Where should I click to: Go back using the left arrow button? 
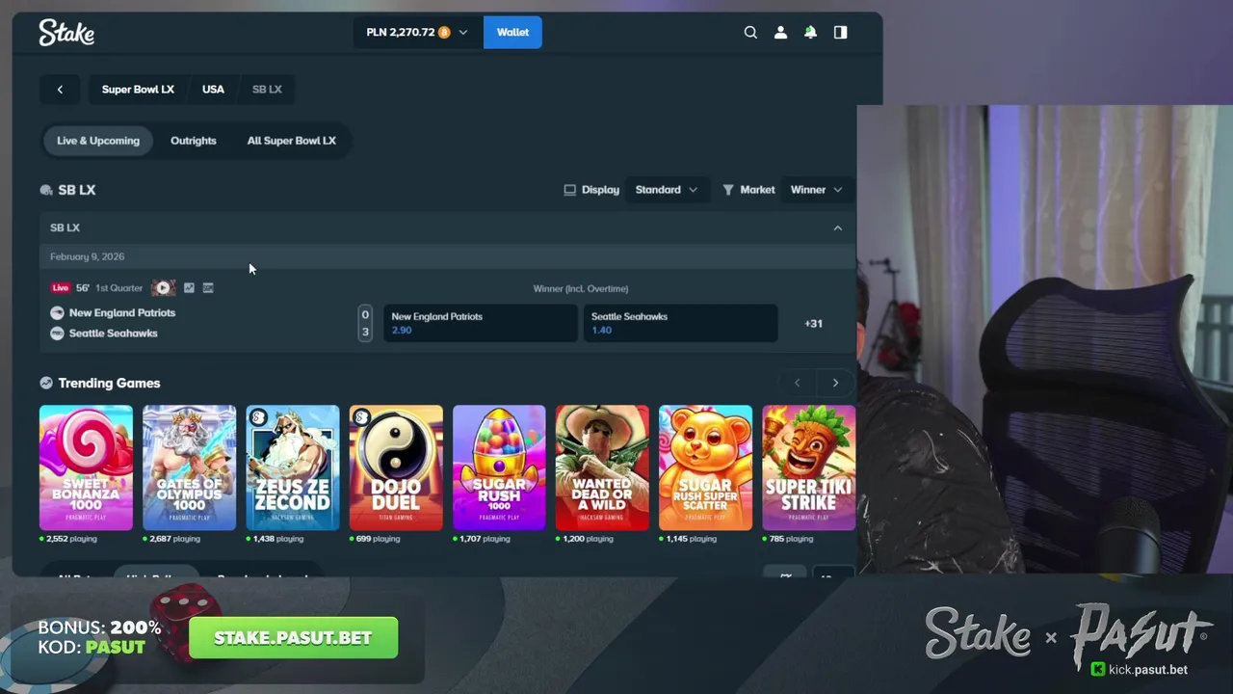point(60,89)
